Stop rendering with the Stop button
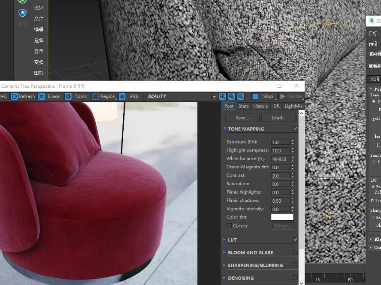The height and width of the screenshot is (285, 381). (x=264, y=96)
